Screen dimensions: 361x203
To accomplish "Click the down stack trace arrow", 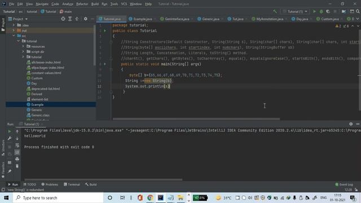I will click(17, 138).
